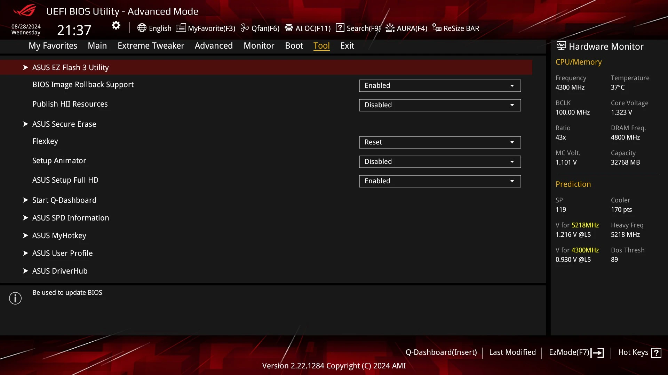The image size is (668, 375).
Task: Open Search(F9) question mark icon
Action: pos(340,28)
